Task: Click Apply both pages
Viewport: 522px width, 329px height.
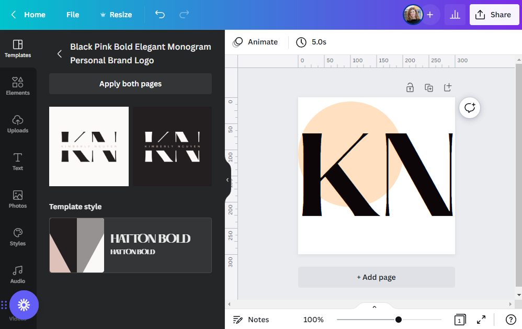Action: point(130,84)
